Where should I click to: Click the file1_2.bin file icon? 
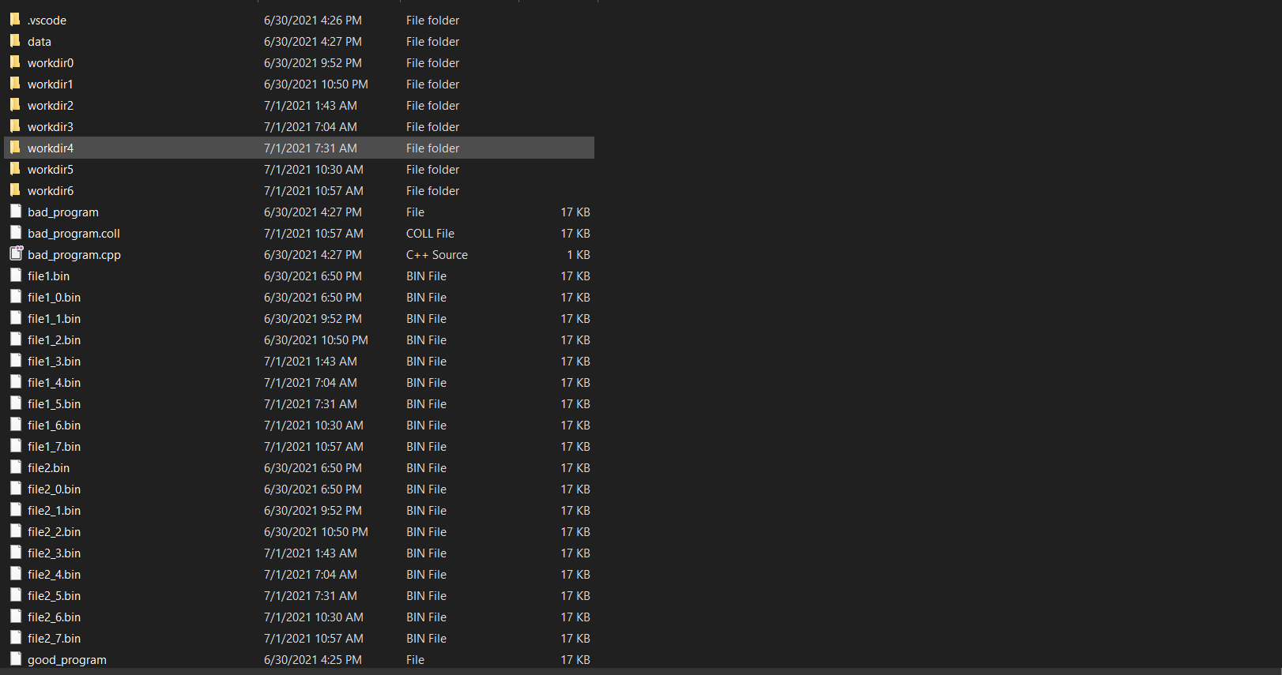(x=16, y=339)
